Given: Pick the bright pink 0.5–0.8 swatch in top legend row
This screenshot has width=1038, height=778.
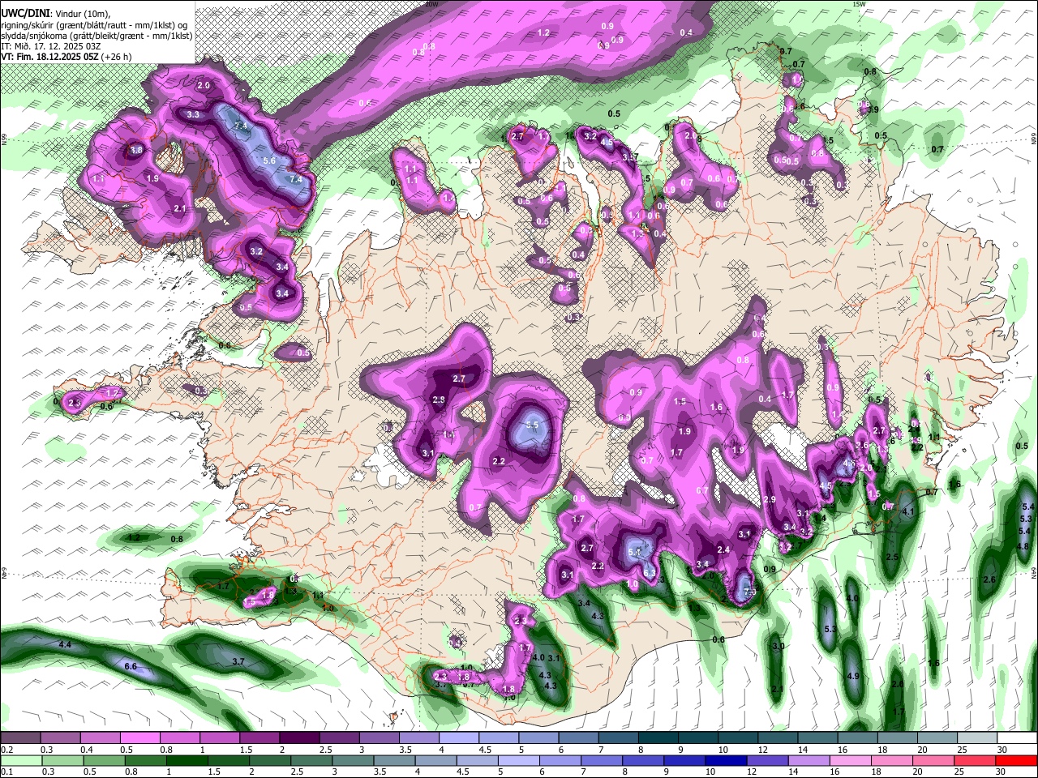Looking at the screenshot, I should click(140, 738).
